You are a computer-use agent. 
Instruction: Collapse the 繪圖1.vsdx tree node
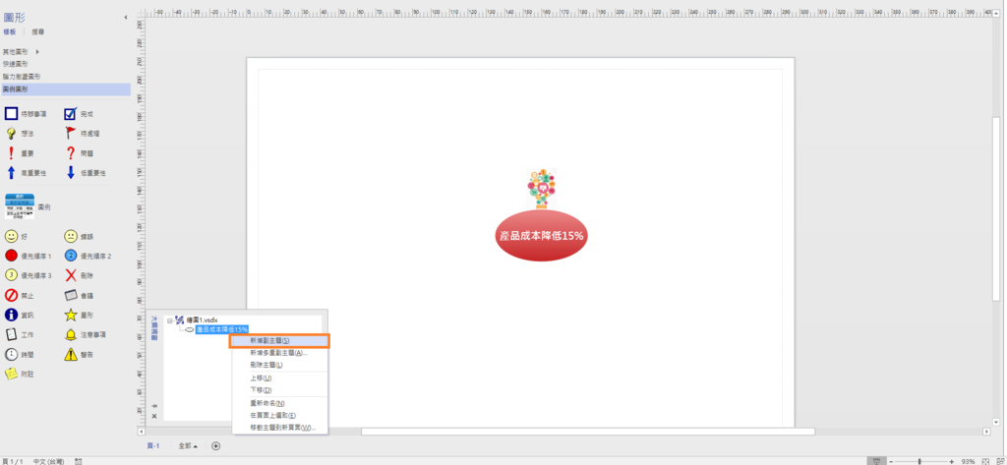[169, 320]
